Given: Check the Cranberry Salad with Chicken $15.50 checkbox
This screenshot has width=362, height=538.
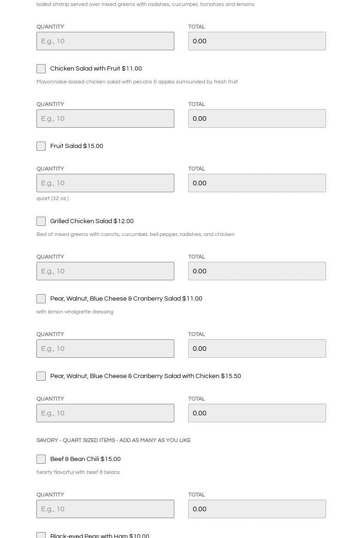Looking at the screenshot, I should click(41, 376).
